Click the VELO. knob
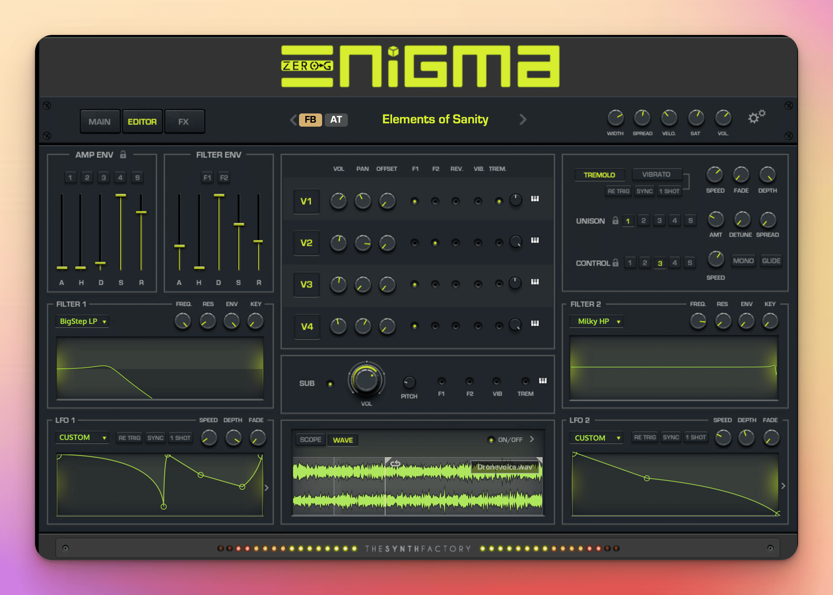 (x=669, y=118)
